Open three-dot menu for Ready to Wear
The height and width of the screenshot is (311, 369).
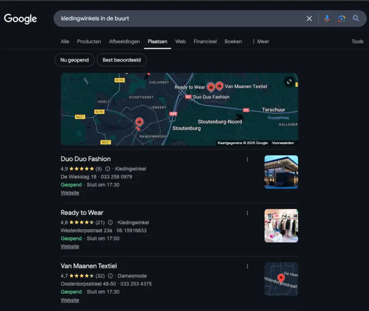[247, 213]
